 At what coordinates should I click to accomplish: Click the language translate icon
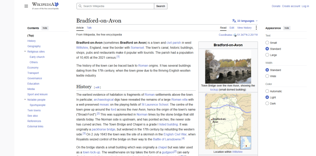[234, 21]
